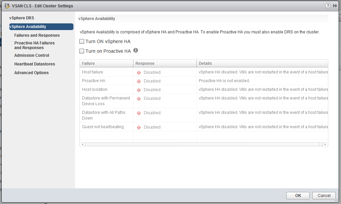341x204 pixels.
Task: Select the Guest not heartbeating row label
Action: 103,127
